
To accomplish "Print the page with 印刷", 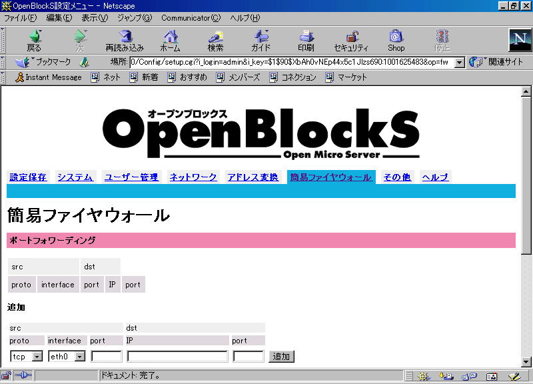I will tap(306, 41).
